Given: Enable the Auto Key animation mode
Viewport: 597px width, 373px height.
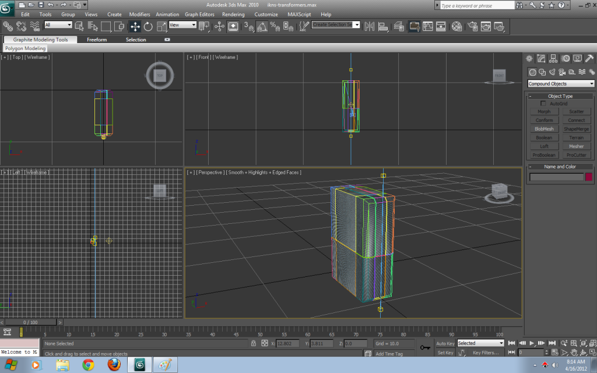Looking at the screenshot, I should pos(445,344).
